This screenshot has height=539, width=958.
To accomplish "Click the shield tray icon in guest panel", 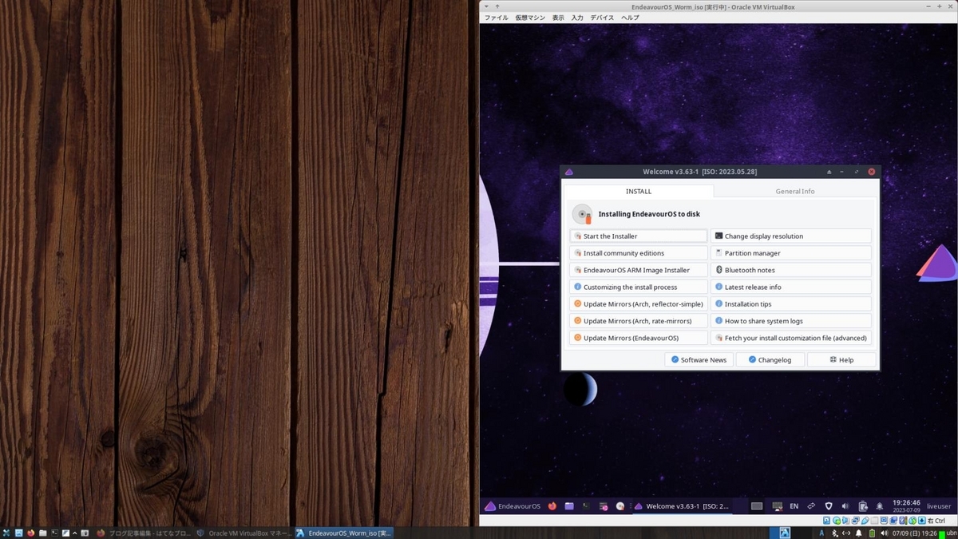I will point(829,506).
